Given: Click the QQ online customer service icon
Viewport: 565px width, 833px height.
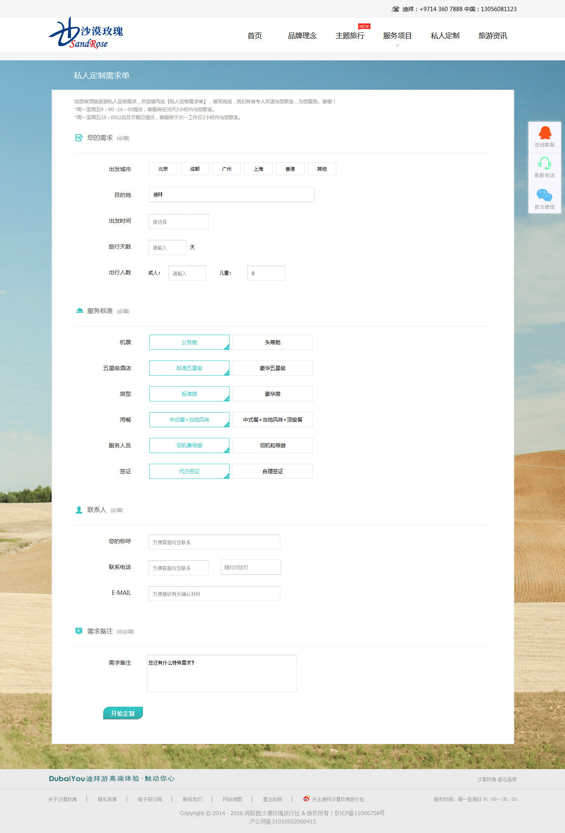Looking at the screenshot, I should tap(544, 133).
